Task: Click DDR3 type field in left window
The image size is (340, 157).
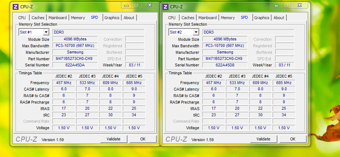Action: pyautogui.click(x=98, y=32)
